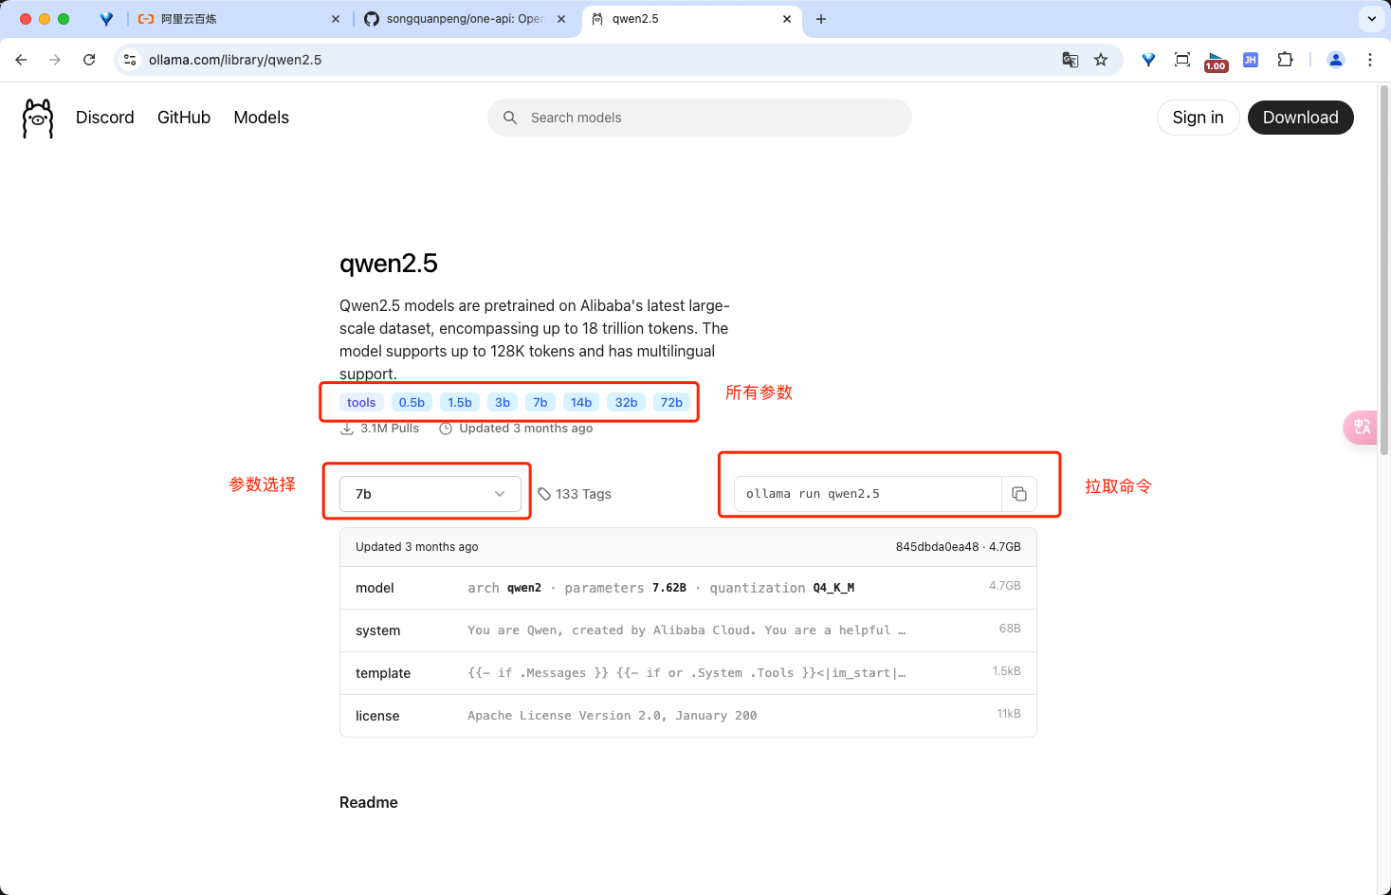Select the 32b size tag

[x=627, y=402]
